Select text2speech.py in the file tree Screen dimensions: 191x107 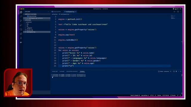click(37, 32)
